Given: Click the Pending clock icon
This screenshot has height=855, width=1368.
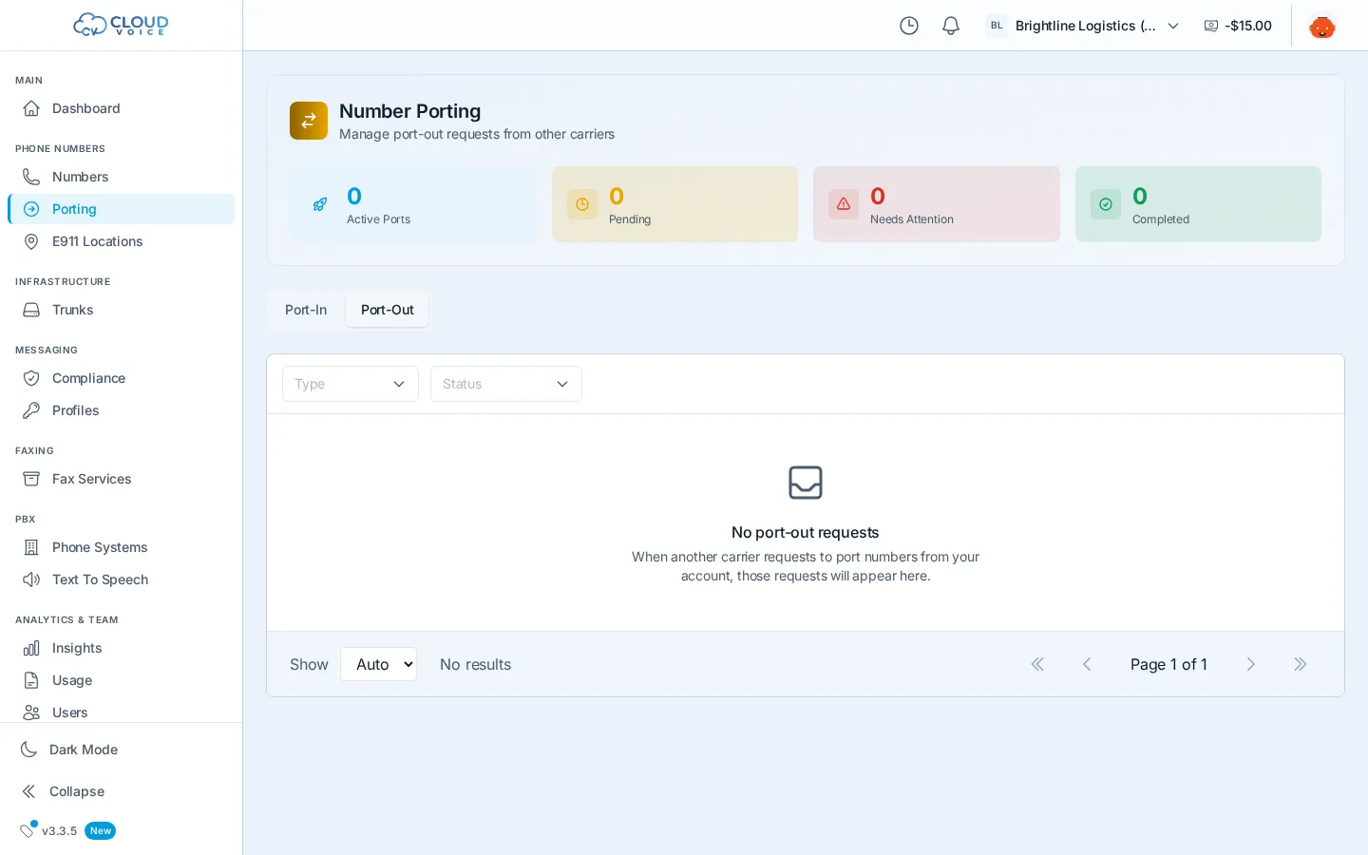Looking at the screenshot, I should 582,204.
